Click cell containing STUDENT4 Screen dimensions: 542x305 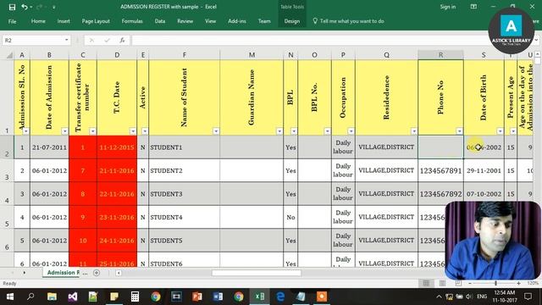pos(185,217)
